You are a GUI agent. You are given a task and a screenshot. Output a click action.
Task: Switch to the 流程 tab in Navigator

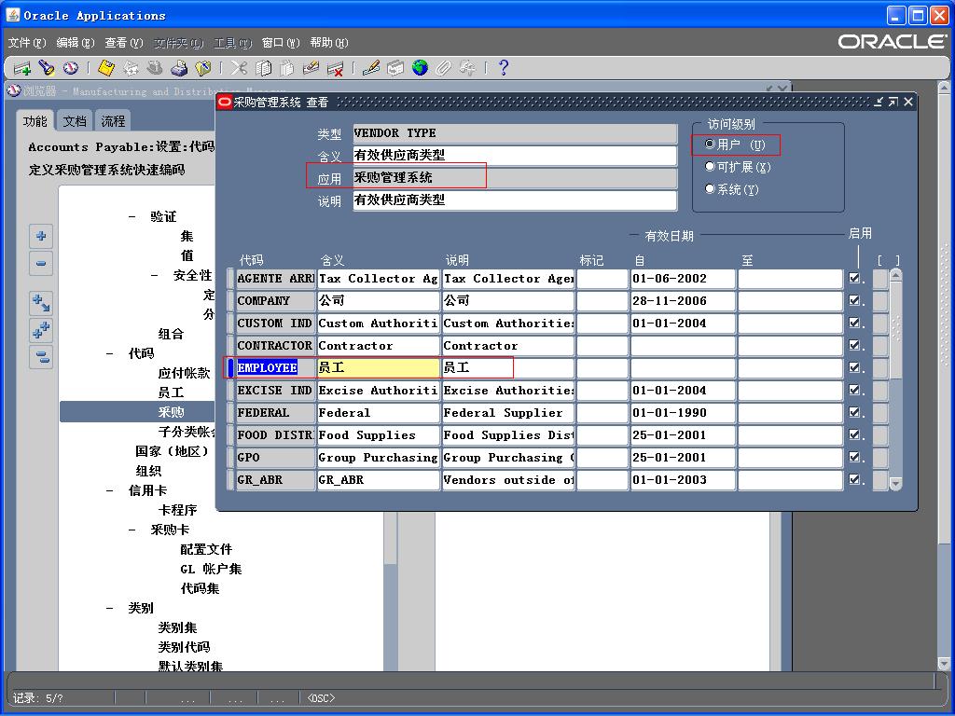113,121
